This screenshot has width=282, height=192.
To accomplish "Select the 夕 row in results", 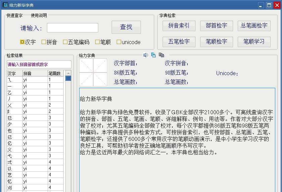I will tap(35, 124).
